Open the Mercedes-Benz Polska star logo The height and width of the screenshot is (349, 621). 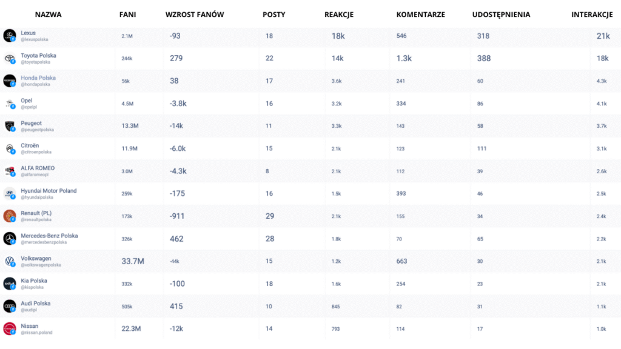coord(10,239)
